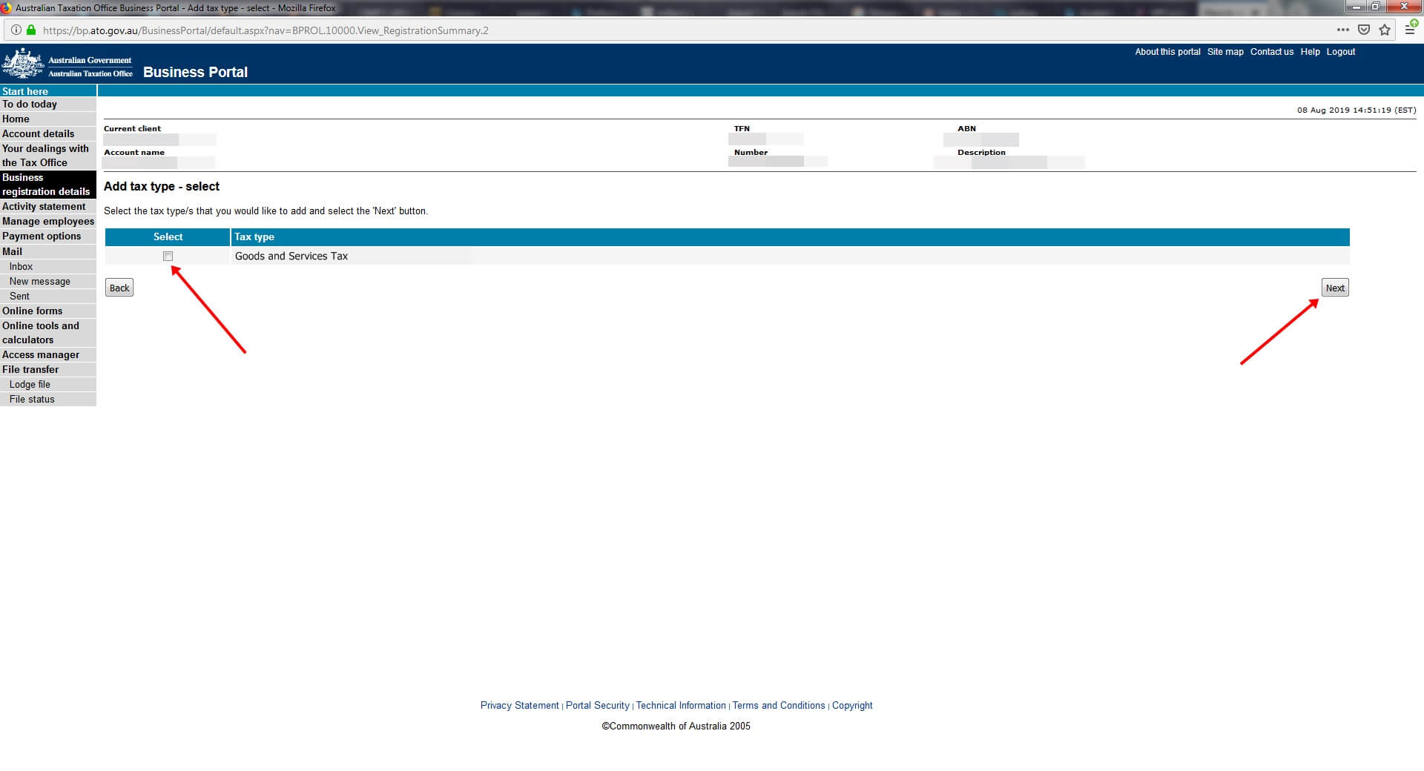Click the 'Add tax type - select' heading
1424x771 pixels.
pyautogui.click(x=162, y=187)
